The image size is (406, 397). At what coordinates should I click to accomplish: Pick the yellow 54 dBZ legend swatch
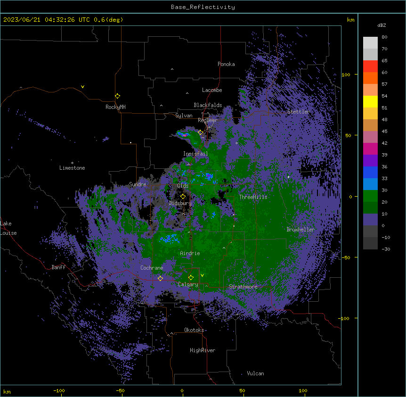[x=370, y=101]
